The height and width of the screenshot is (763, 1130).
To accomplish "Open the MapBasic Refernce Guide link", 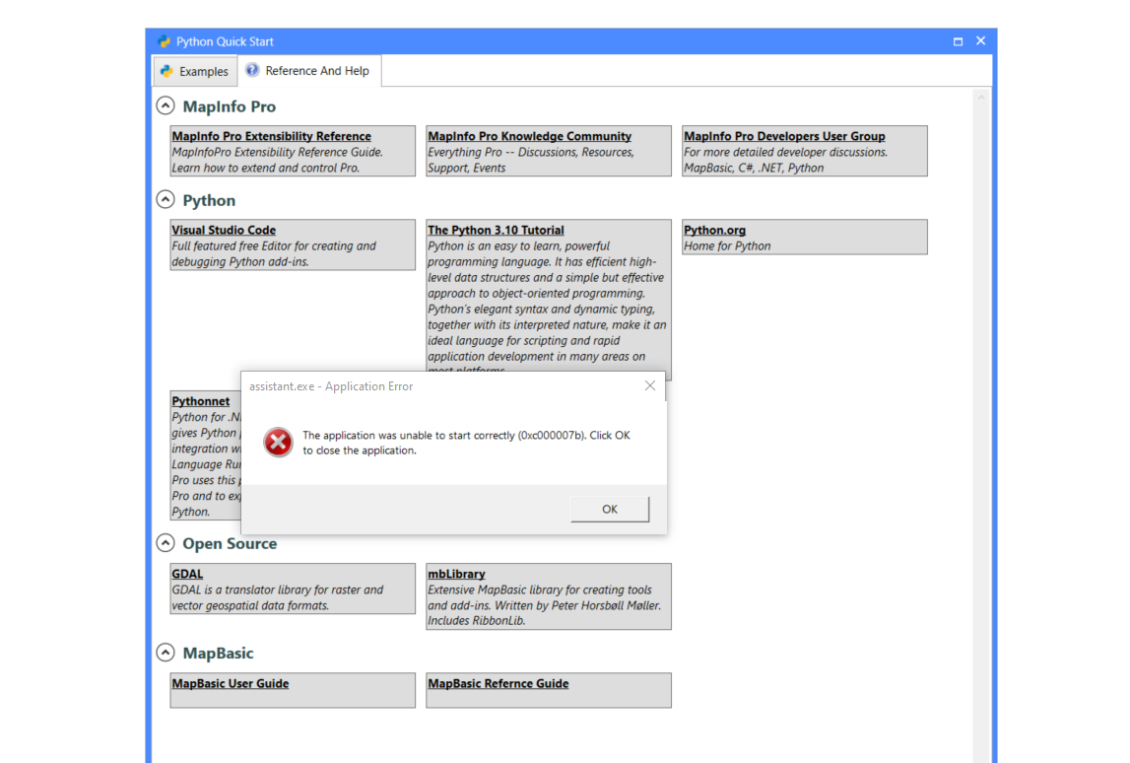I will pyautogui.click(x=498, y=684).
